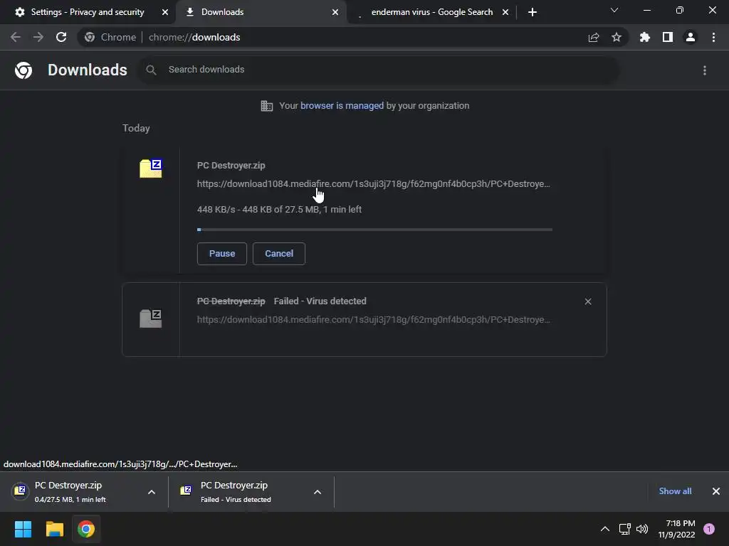
Task: Click the Chrome taskbar icon
Action: [86, 529]
